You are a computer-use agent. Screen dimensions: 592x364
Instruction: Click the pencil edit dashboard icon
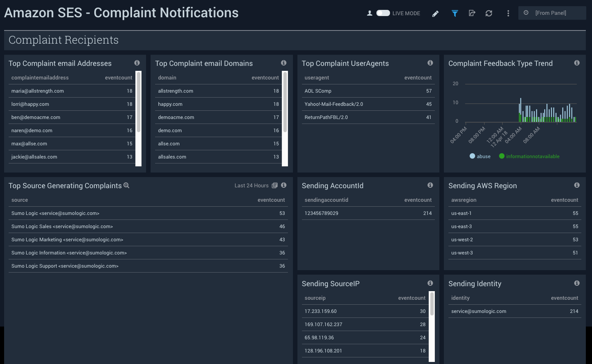[x=435, y=14]
